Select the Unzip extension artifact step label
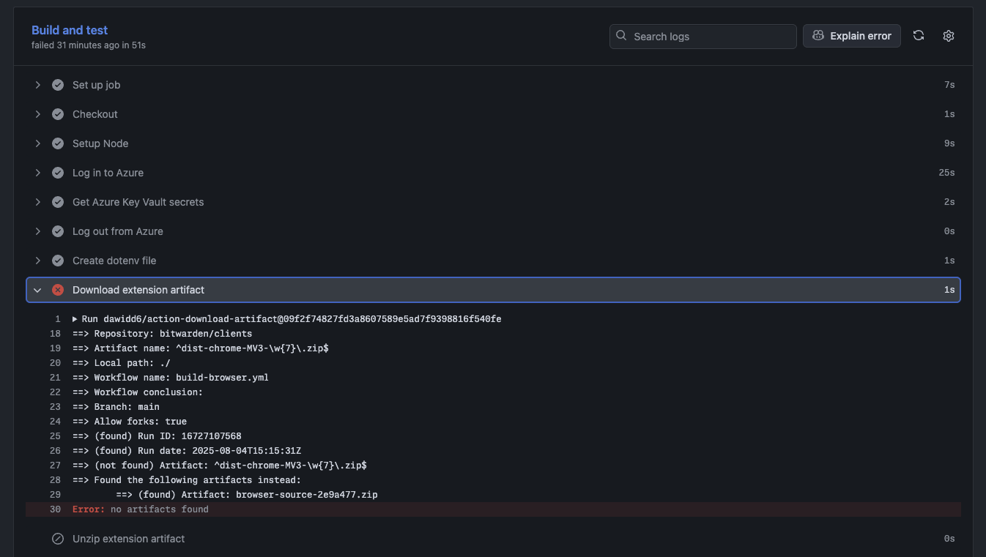986x557 pixels. tap(129, 539)
